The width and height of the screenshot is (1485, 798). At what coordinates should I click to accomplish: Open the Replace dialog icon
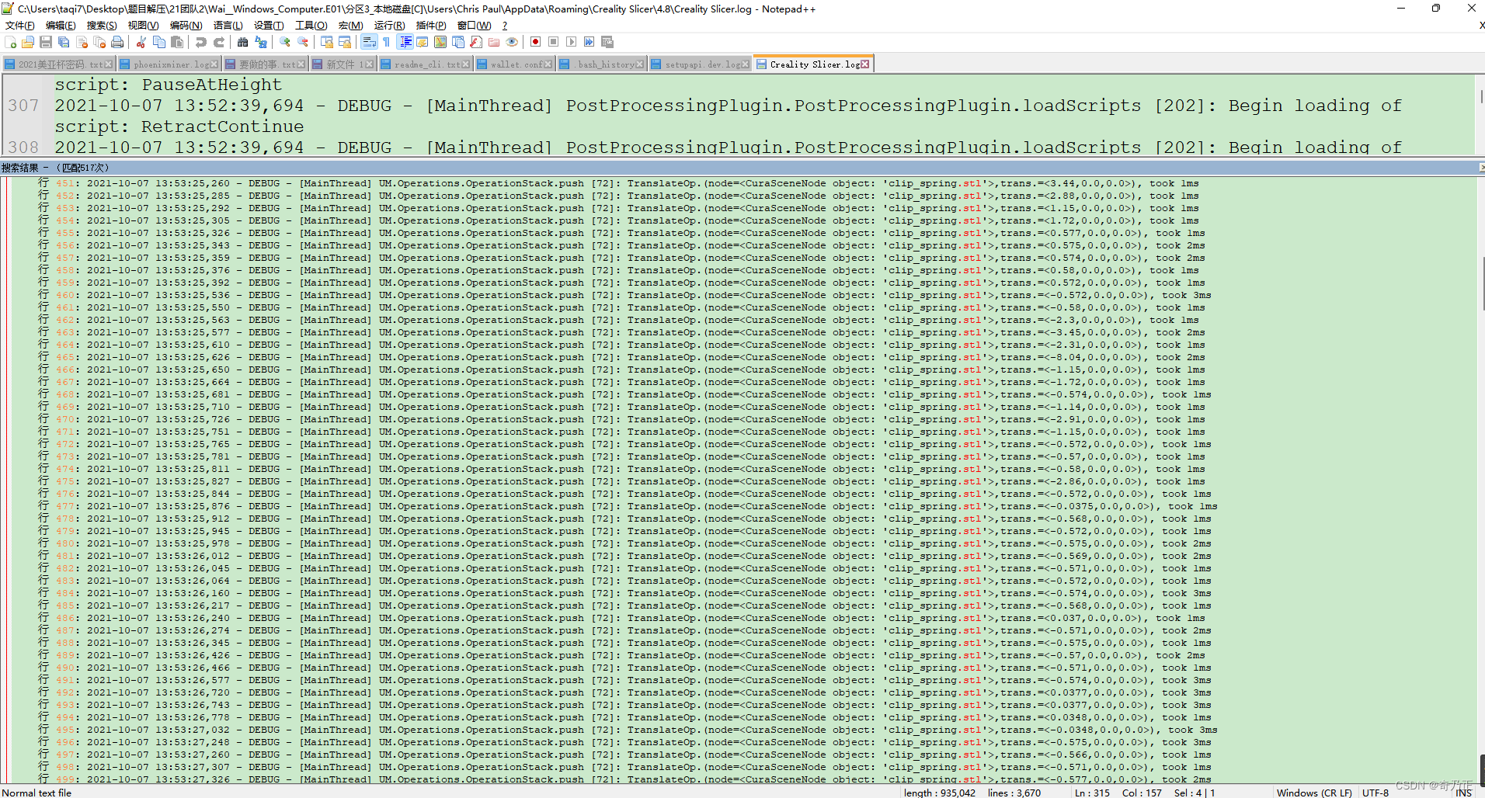pos(261,42)
